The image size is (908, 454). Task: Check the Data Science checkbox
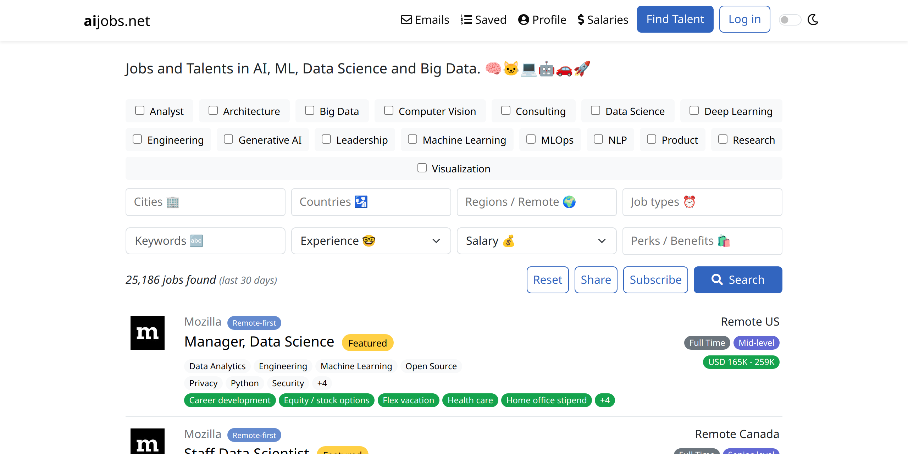(596, 111)
